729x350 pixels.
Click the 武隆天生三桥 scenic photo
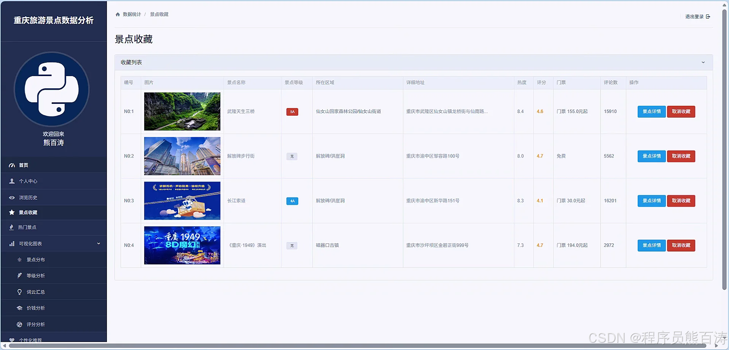tap(182, 111)
